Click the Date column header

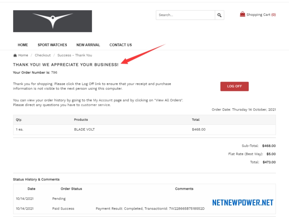click(x=31, y=189)
